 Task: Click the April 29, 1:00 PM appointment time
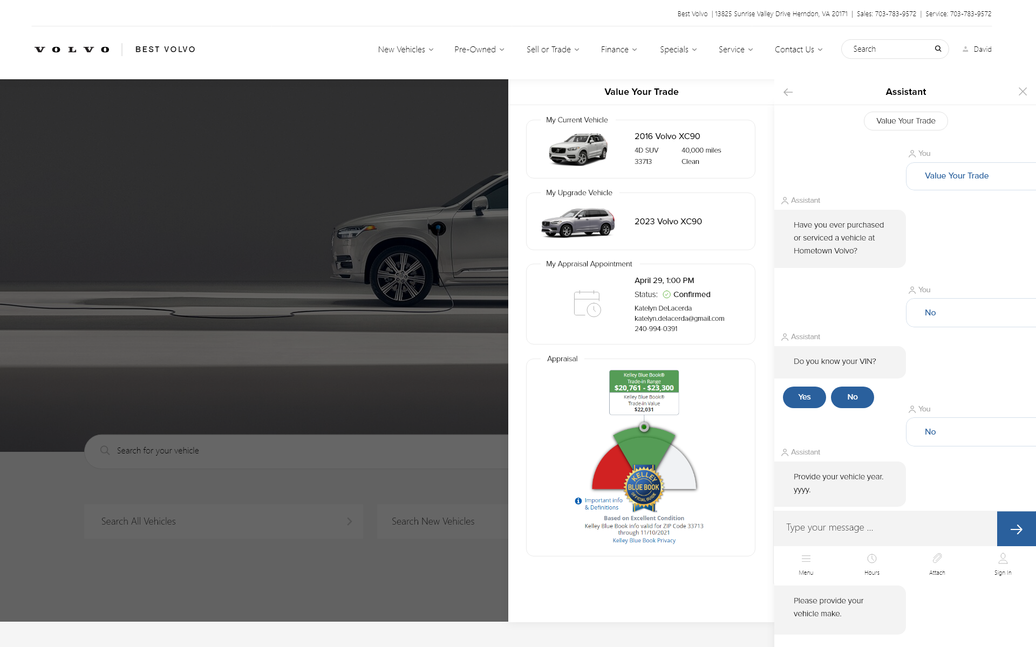[664, 280]
